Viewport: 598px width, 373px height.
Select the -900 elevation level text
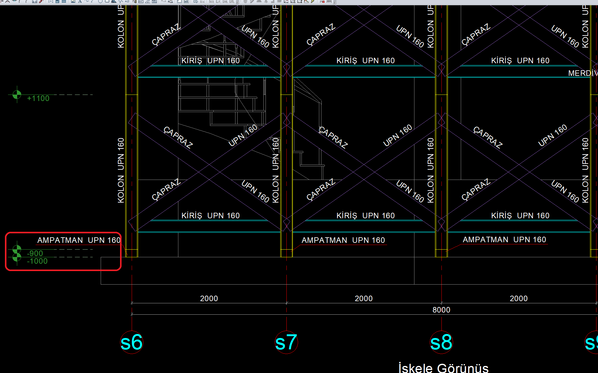pyautogui.click(x=35, y=253)
